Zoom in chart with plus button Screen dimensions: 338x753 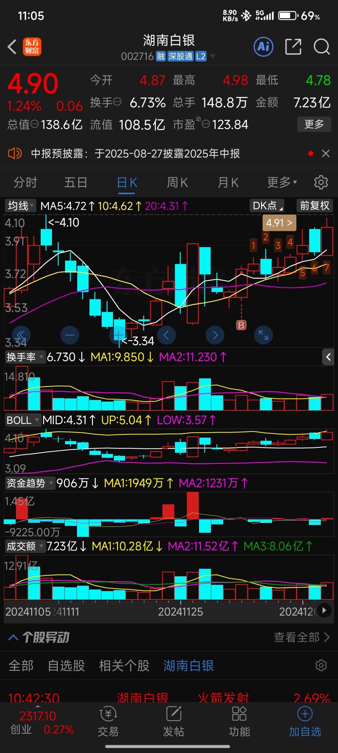pyautogui.click(x=118, y=335)
